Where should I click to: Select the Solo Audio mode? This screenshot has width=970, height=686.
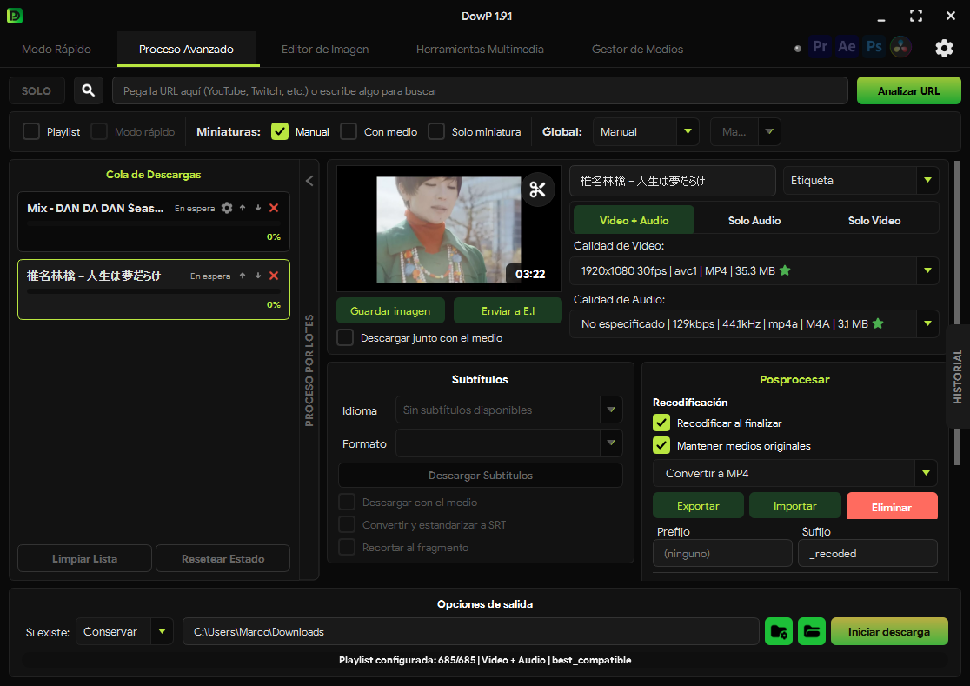coord(754,221)
